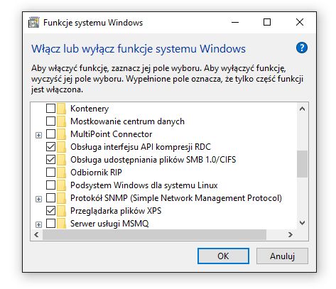This screenshot has width=336, height=289.
Task: Select the Mostkowanie centrum danych list item
Action: point(127,121)
